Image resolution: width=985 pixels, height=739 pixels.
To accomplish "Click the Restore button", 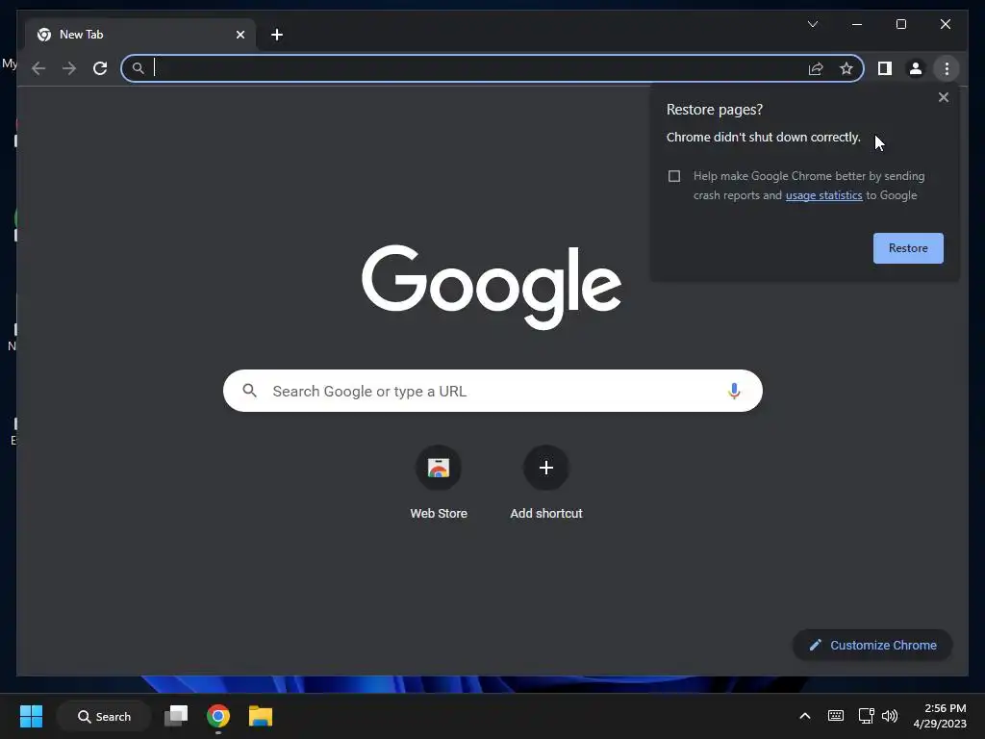I will click(908, 248).
